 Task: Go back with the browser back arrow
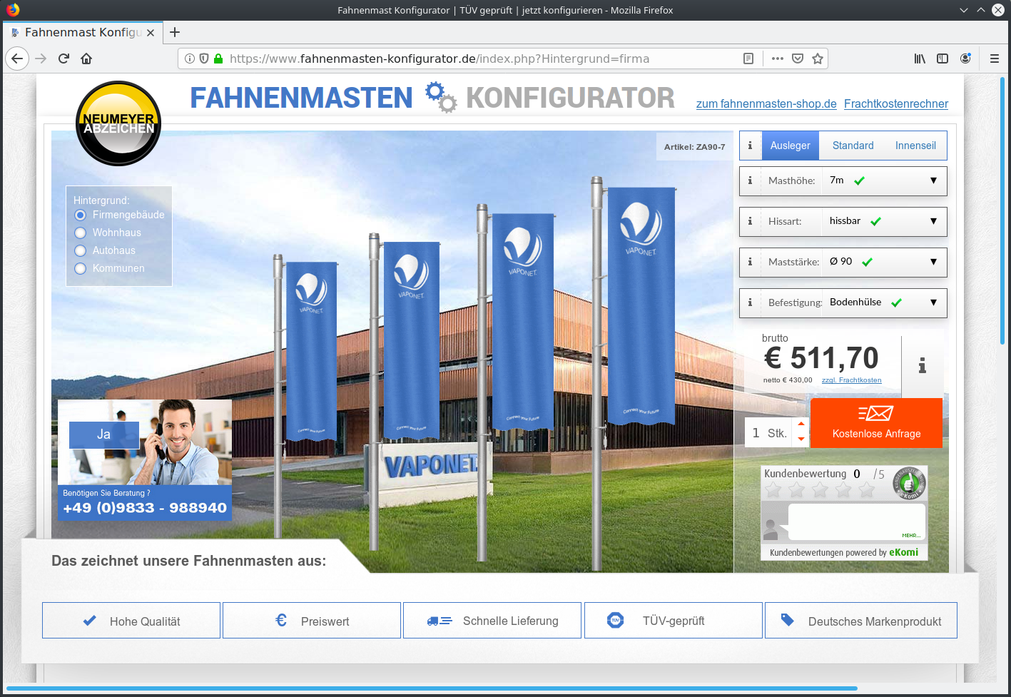[17, 58]
